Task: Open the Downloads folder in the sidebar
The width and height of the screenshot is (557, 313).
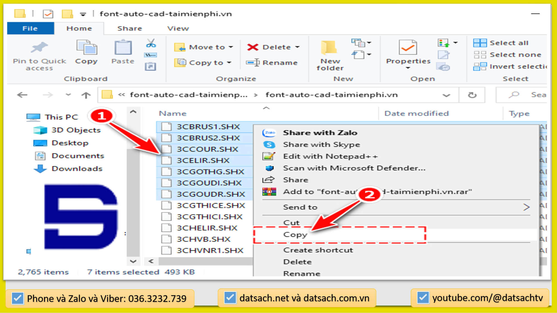Action: [77, 169]
